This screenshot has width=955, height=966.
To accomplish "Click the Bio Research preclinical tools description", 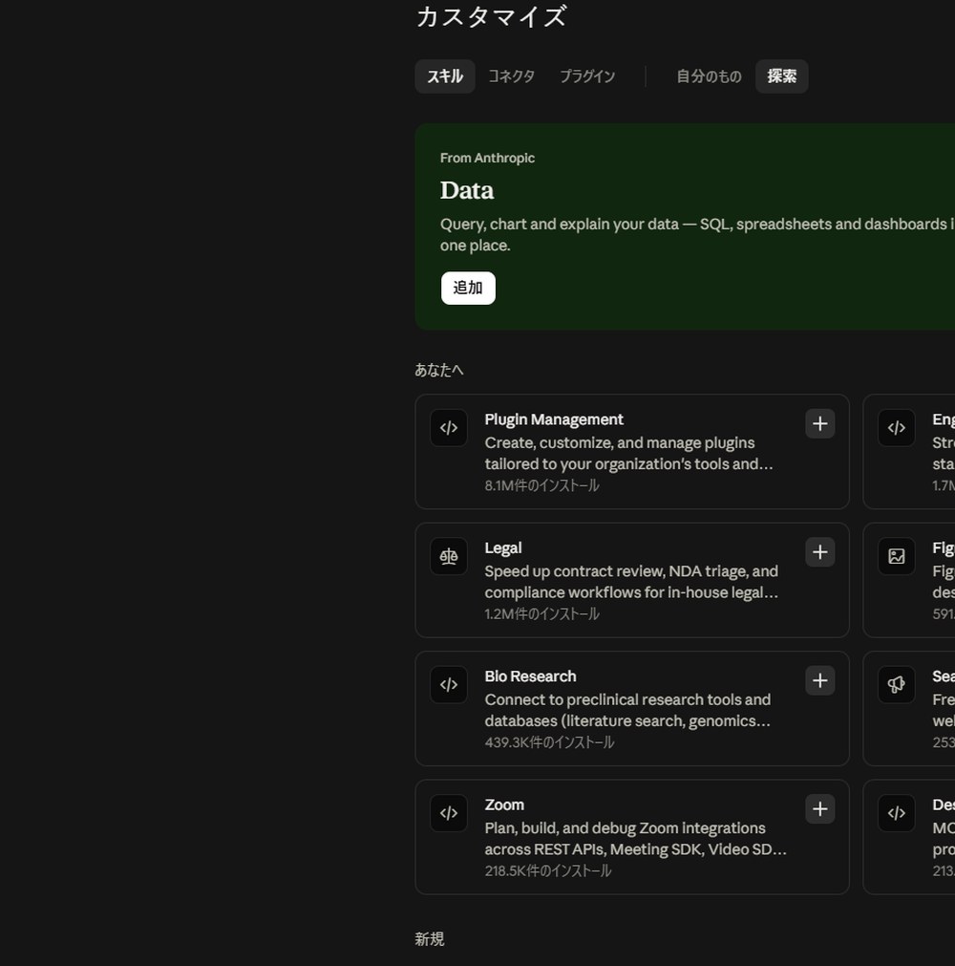I will click(627, 710).
